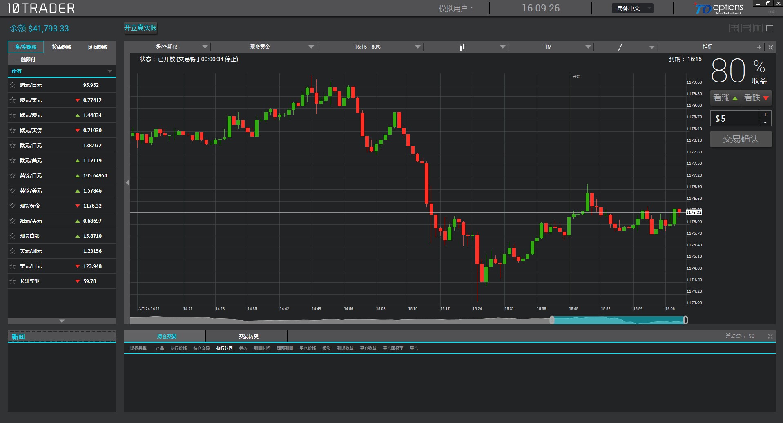Click the $5 investment amount field
This screenshot has width=783, height=423.
734,119
